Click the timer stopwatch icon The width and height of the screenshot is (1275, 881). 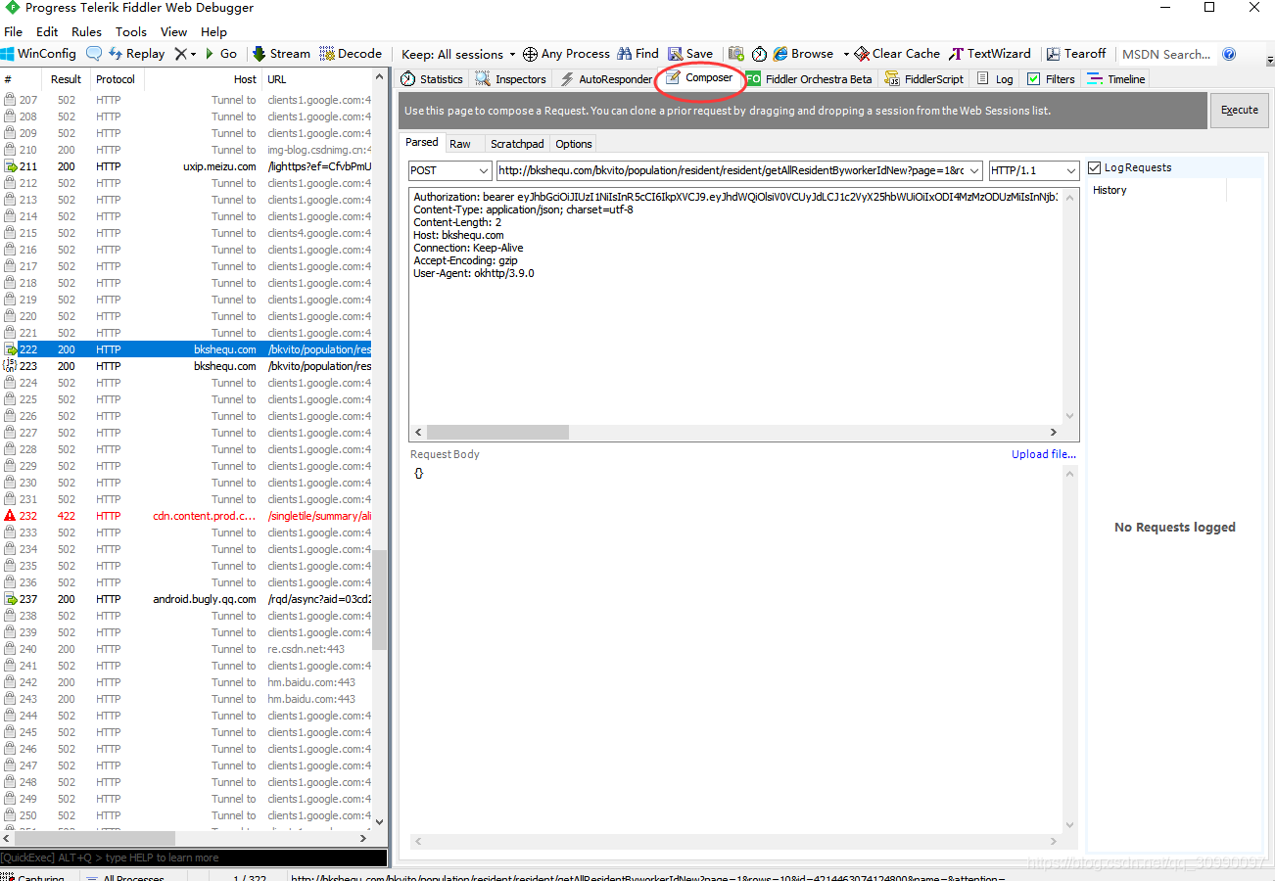pyautogui.click(x=759, y=54)
